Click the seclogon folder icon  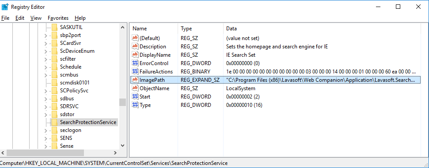coord(54,130)
